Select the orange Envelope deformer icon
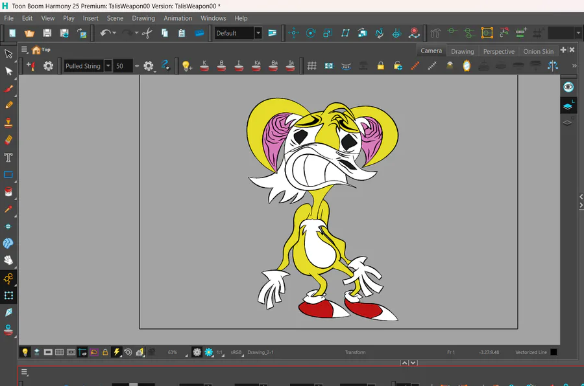This screenshot has width=584, height=386. (487, 33)
